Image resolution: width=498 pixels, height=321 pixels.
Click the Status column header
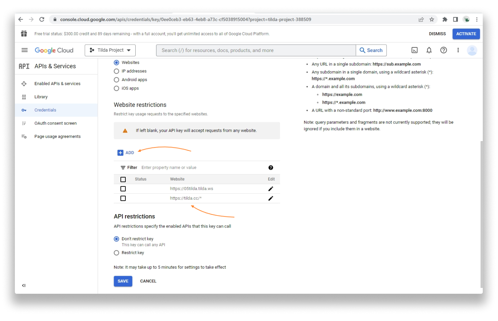point(141,179)
